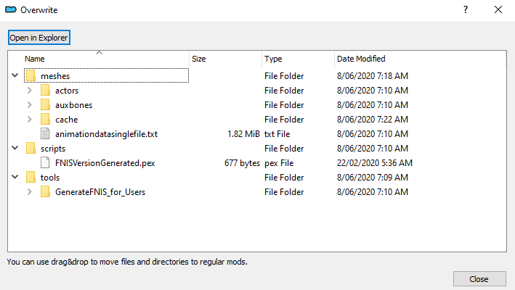Viewport: 515px width, 290px height.
Task: Click the Open in Explorer button
Action: click(x=39, y=38)
